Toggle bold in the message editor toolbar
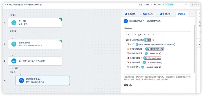The height and width of the screenshot is (96, 203). 135,34
